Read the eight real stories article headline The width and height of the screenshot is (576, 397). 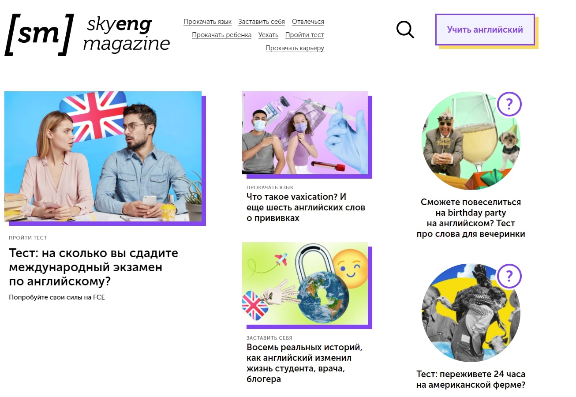[304, 363]
